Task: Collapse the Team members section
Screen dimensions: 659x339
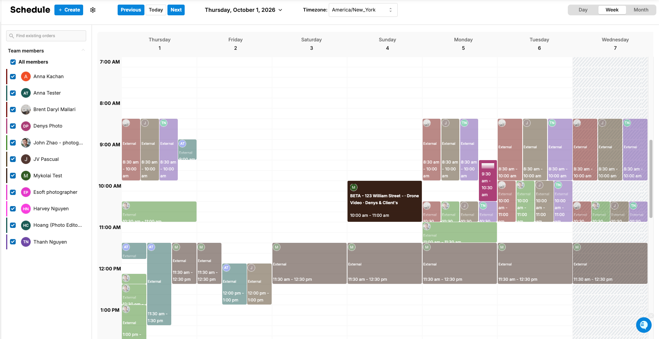Action: pos(83,51)
